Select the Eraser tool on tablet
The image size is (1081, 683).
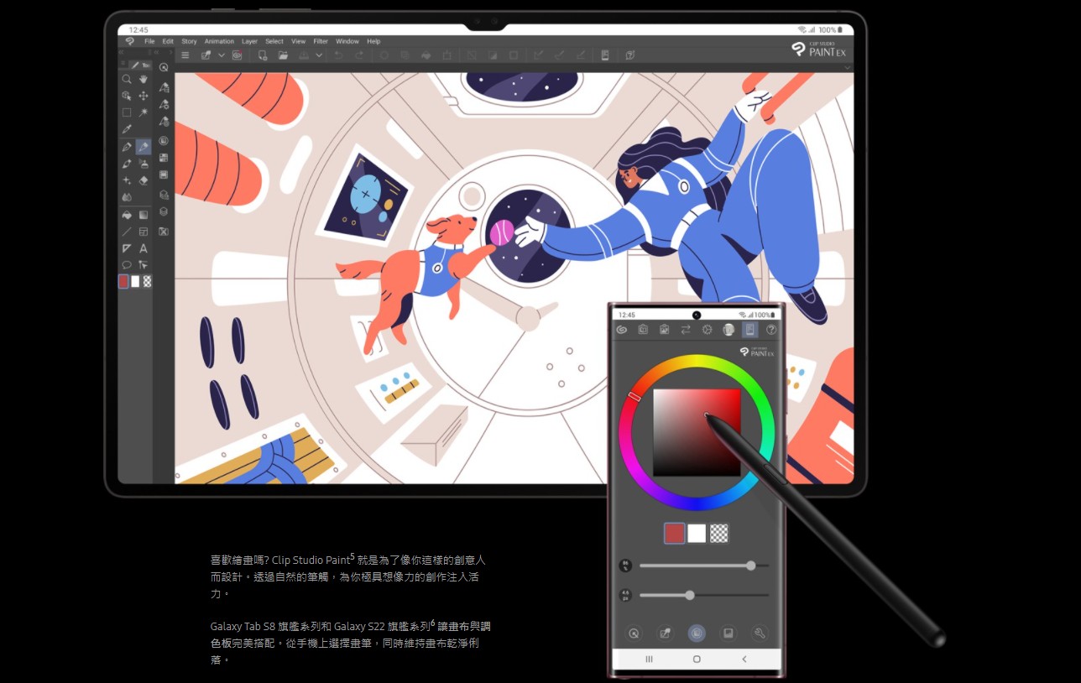[144, 180]
